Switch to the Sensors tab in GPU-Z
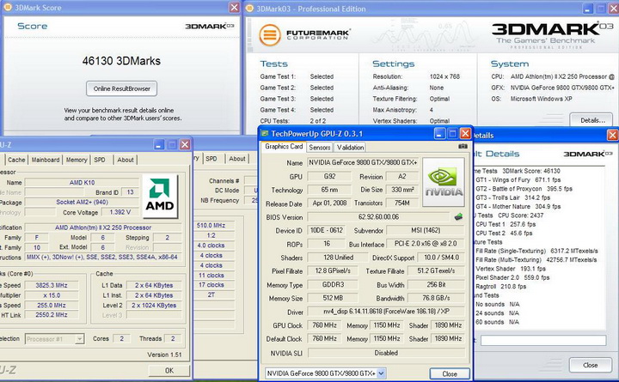Viewport: 619px width, 382px height. pyautogui.click(x=319, y=147)
